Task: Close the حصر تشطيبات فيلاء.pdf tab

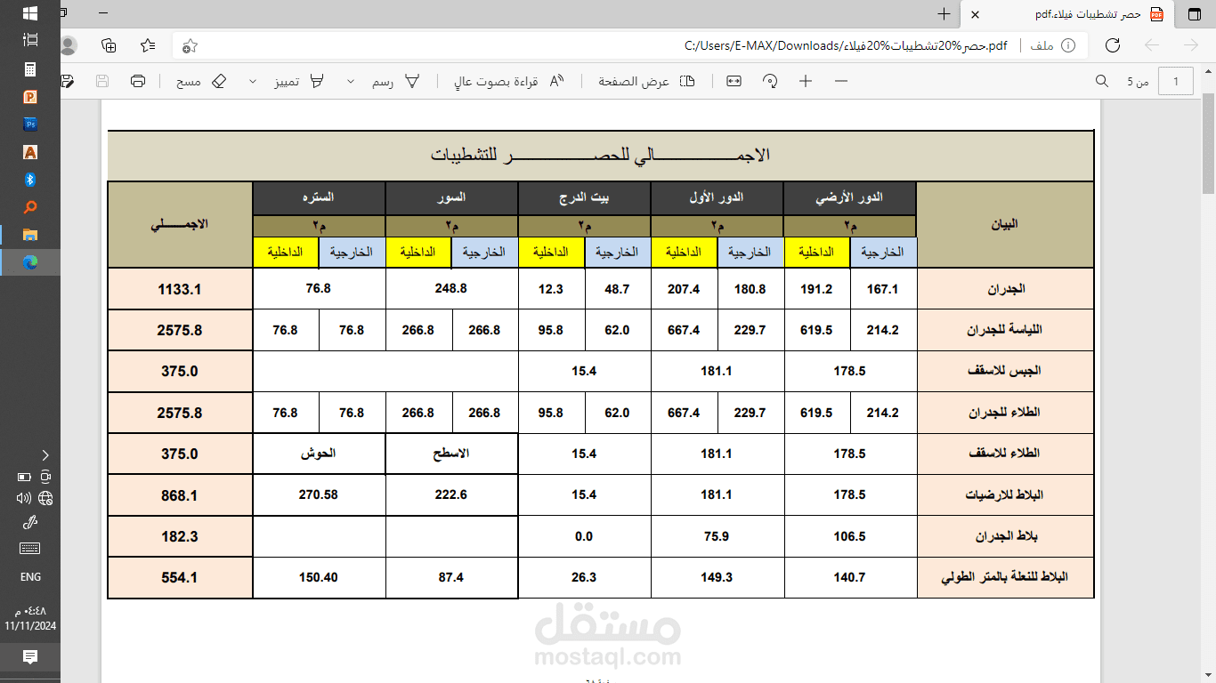Action: click(976, 15)
